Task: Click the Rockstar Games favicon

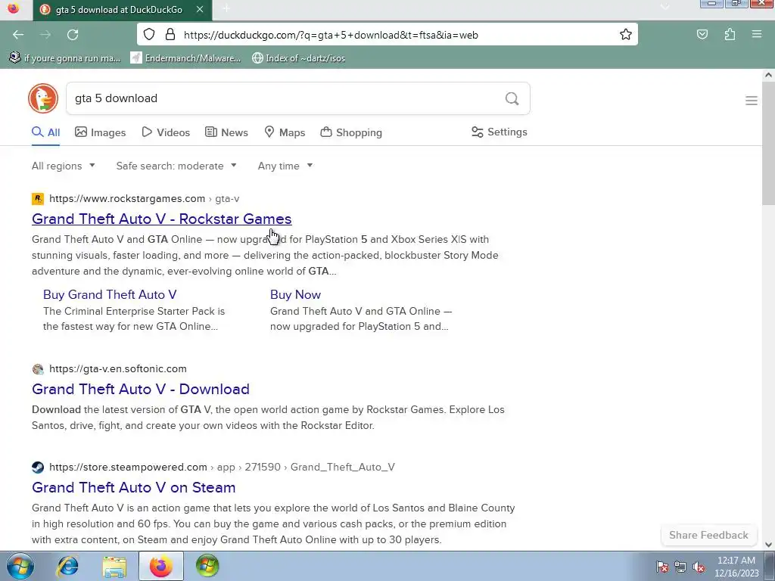Action: 38,199
